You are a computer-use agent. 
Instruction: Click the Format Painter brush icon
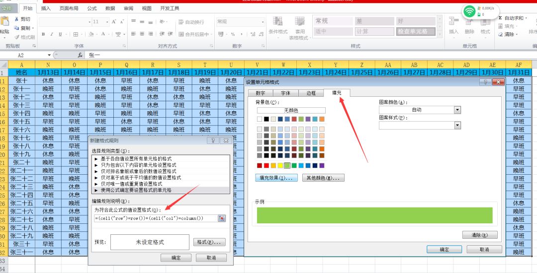pos(16,37)
